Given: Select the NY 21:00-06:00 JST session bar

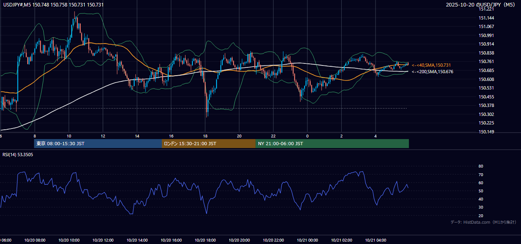Looking at the screenshot, I should click(332, 144).
